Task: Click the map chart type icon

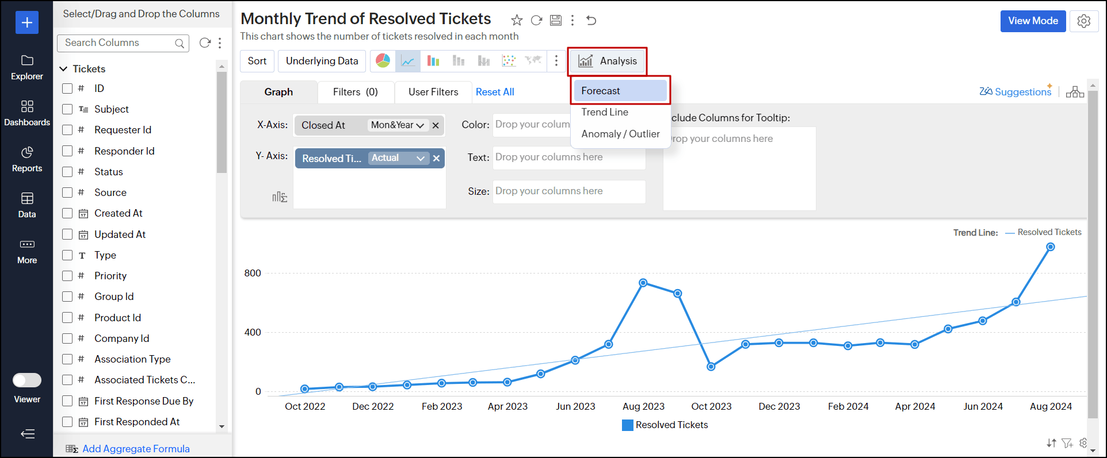Action: tap(533, 61)
